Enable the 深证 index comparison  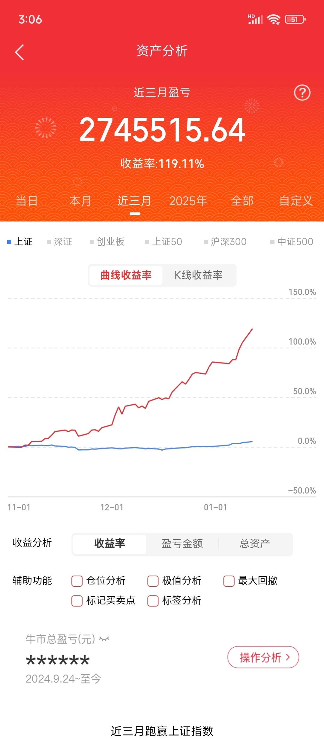click(x=59, y=242)
